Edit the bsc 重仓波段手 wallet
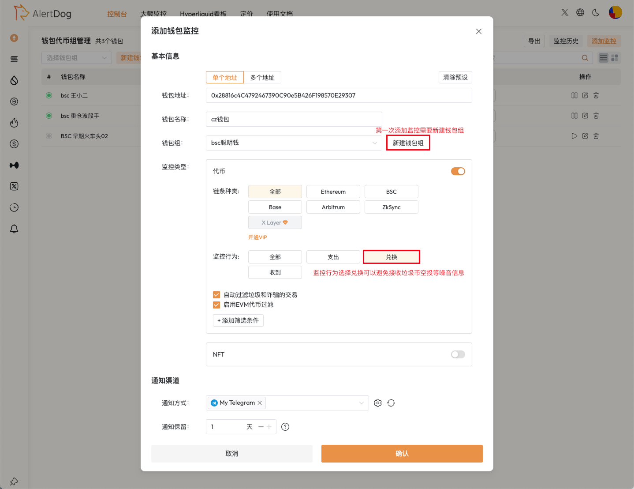 tap(585, 116)
